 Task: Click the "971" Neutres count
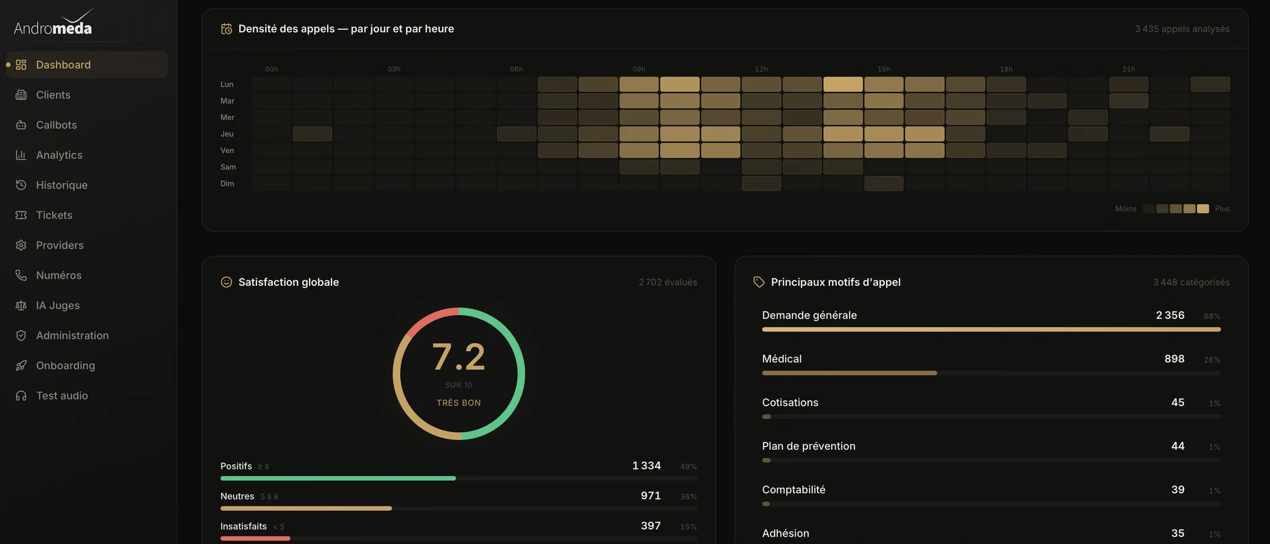click(651, 496)
